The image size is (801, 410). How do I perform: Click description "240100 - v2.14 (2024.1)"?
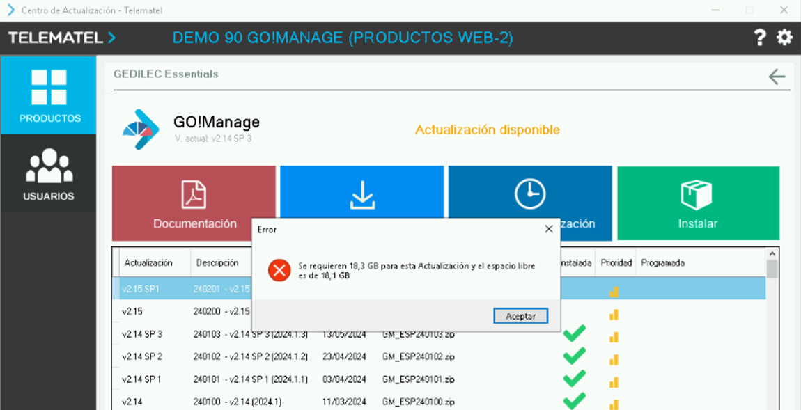tap(238, 402)
